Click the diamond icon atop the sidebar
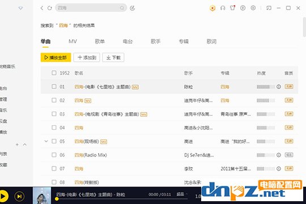 pos(20,8)
